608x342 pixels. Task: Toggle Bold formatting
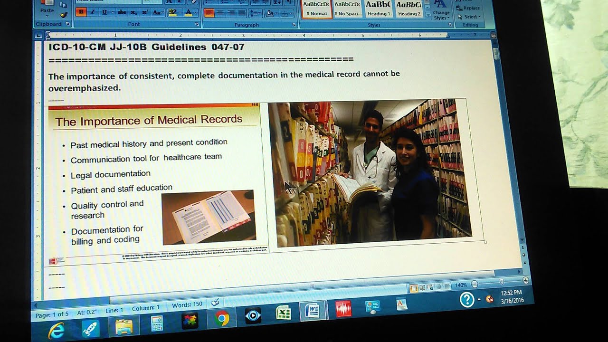(81, 12)
